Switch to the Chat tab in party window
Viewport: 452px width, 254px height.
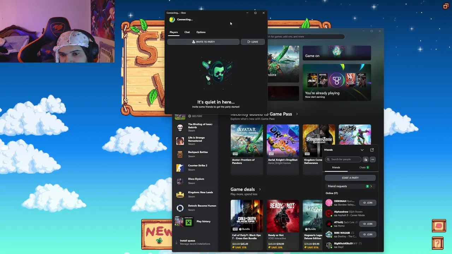(x=187, y=32)
